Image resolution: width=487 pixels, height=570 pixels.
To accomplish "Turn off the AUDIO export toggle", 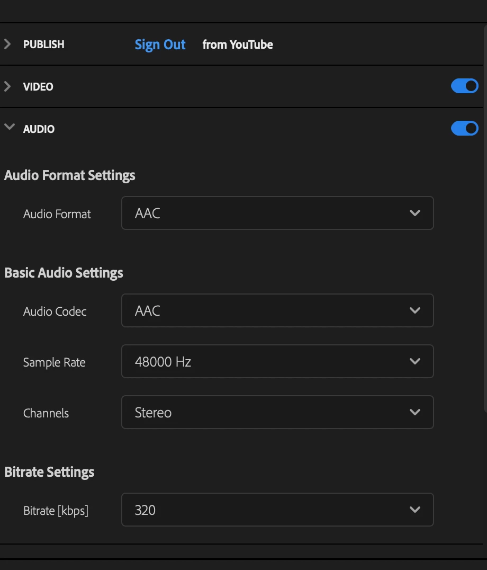I will [464, 129].
